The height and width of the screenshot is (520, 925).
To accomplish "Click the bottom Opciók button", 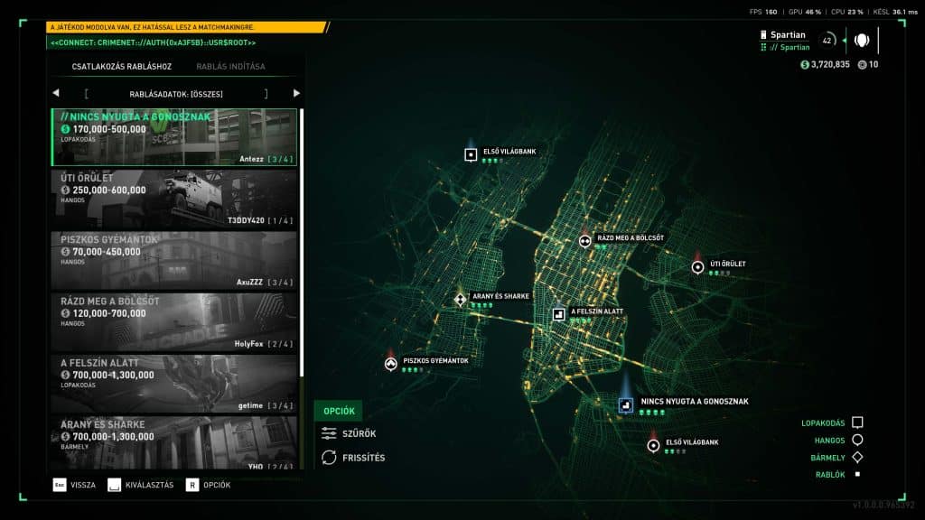I will pos(209,485).
